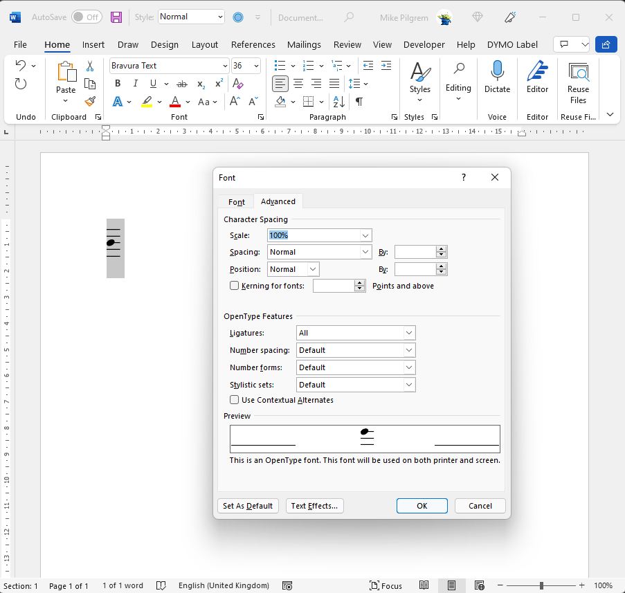
Task: Apply Strikethrough formatting
Action: click(182, 84)
